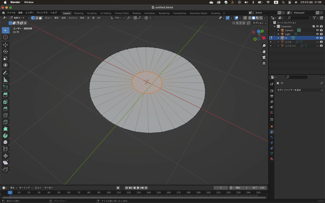Click the pan view hand icon

click(x=264, y=52)
